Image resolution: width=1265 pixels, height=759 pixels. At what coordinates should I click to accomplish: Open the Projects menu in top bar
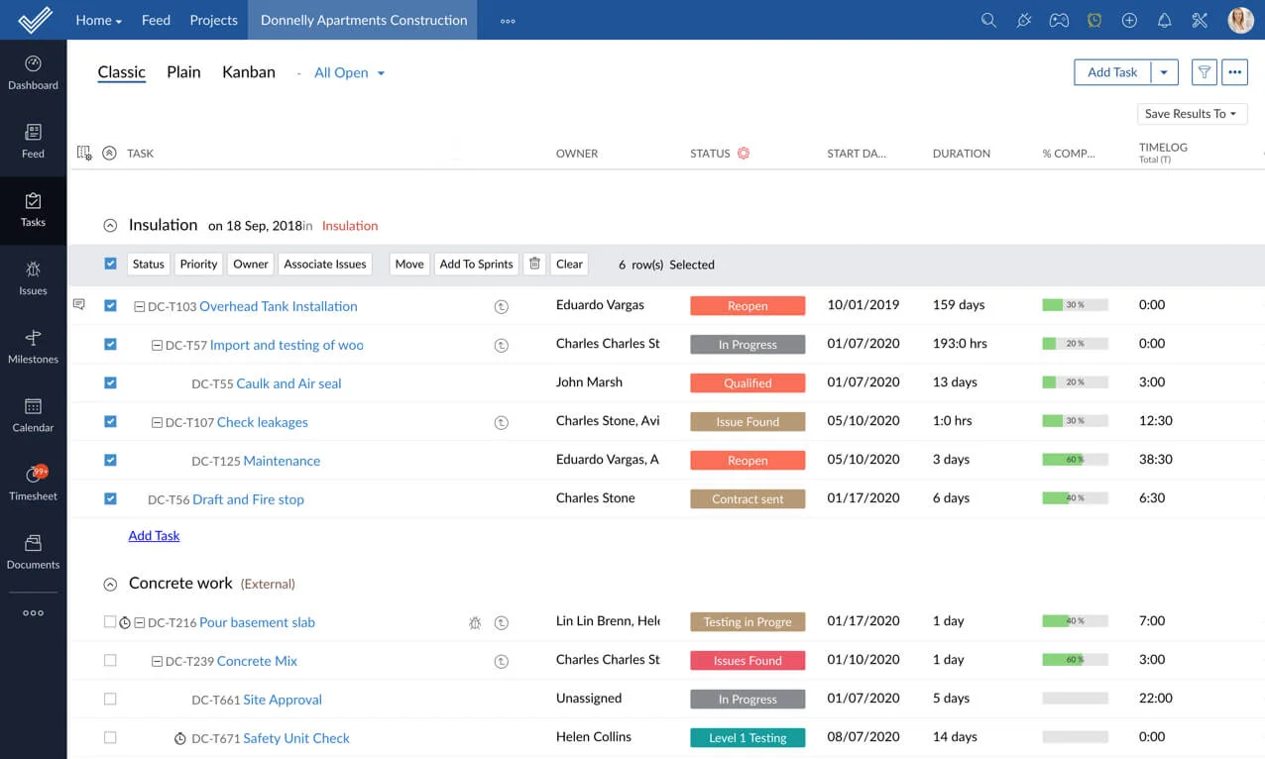pos(213,20)
